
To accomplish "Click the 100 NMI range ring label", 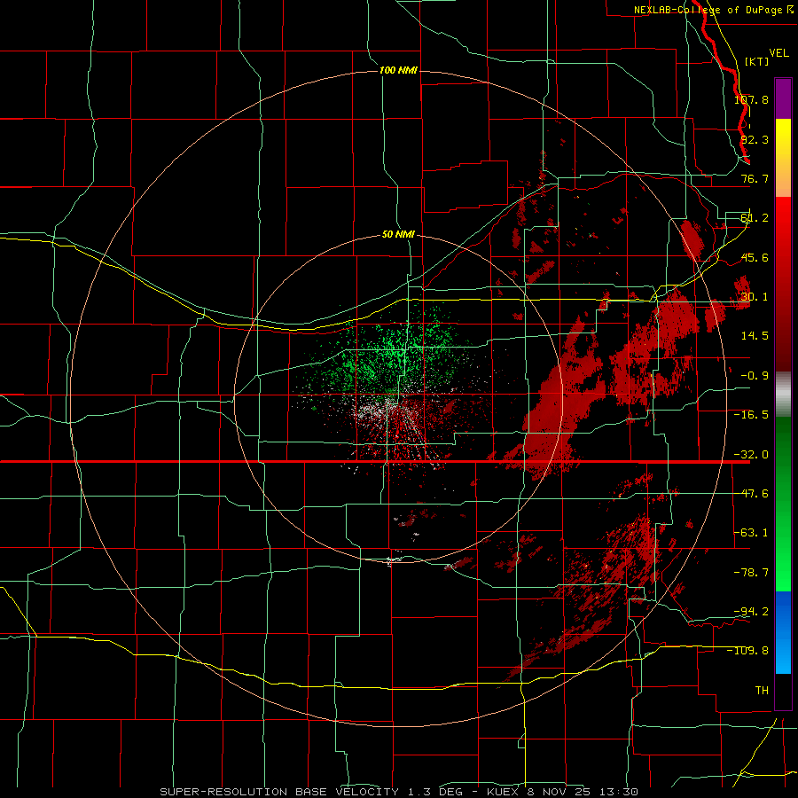I will pyautogui.click(x=398, y=70).
